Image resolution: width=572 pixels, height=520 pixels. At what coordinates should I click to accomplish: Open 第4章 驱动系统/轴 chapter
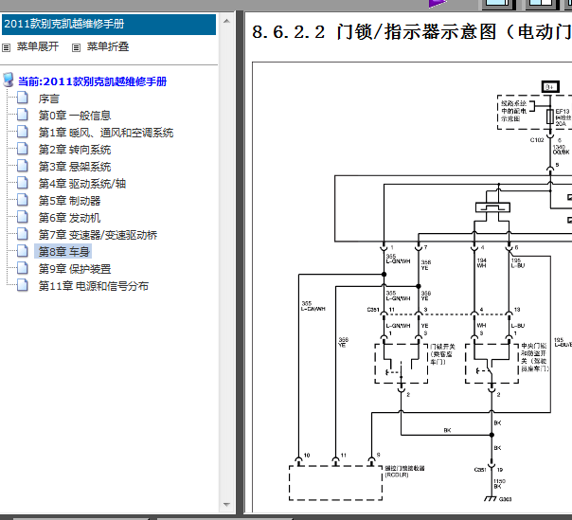click(x=82, y=184)
